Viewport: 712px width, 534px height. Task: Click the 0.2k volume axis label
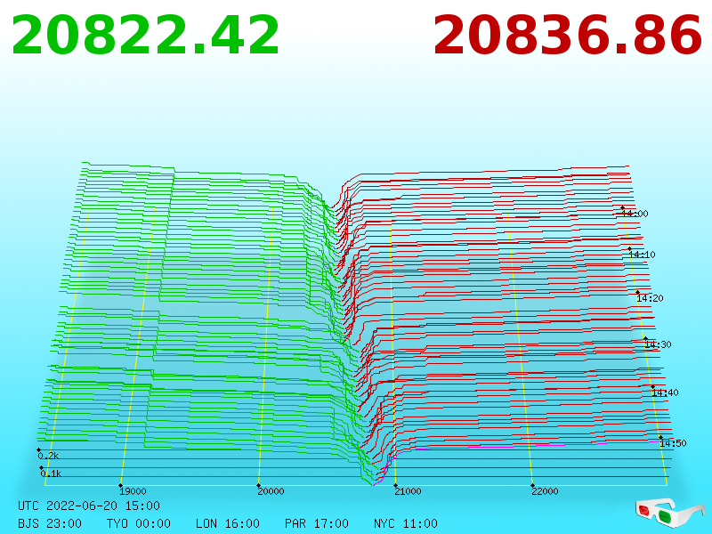pos(48,456)
